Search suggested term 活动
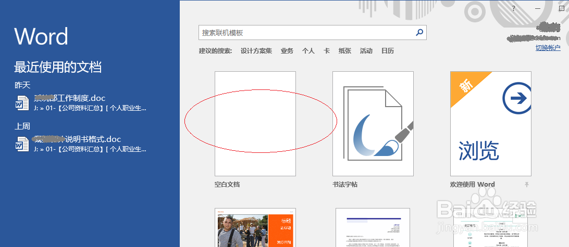 pyautogui.click(x=366, y=51)
